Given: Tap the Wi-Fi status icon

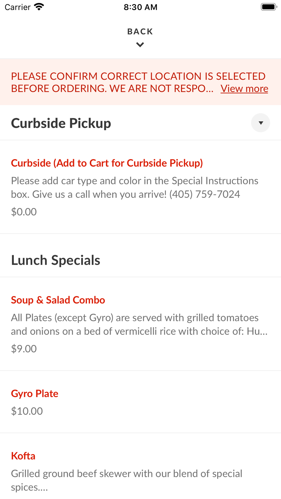Looking at the screenshot, I should click(39, 7).
